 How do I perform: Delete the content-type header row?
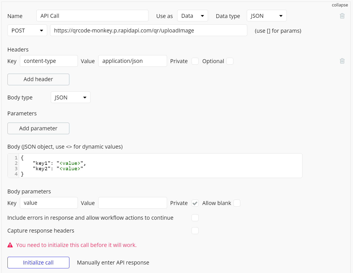click(342, 61)
